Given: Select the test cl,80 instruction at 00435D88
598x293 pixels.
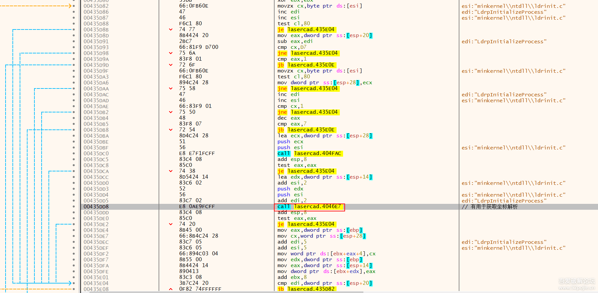Looking at the screenshot, I should (294, 24).
